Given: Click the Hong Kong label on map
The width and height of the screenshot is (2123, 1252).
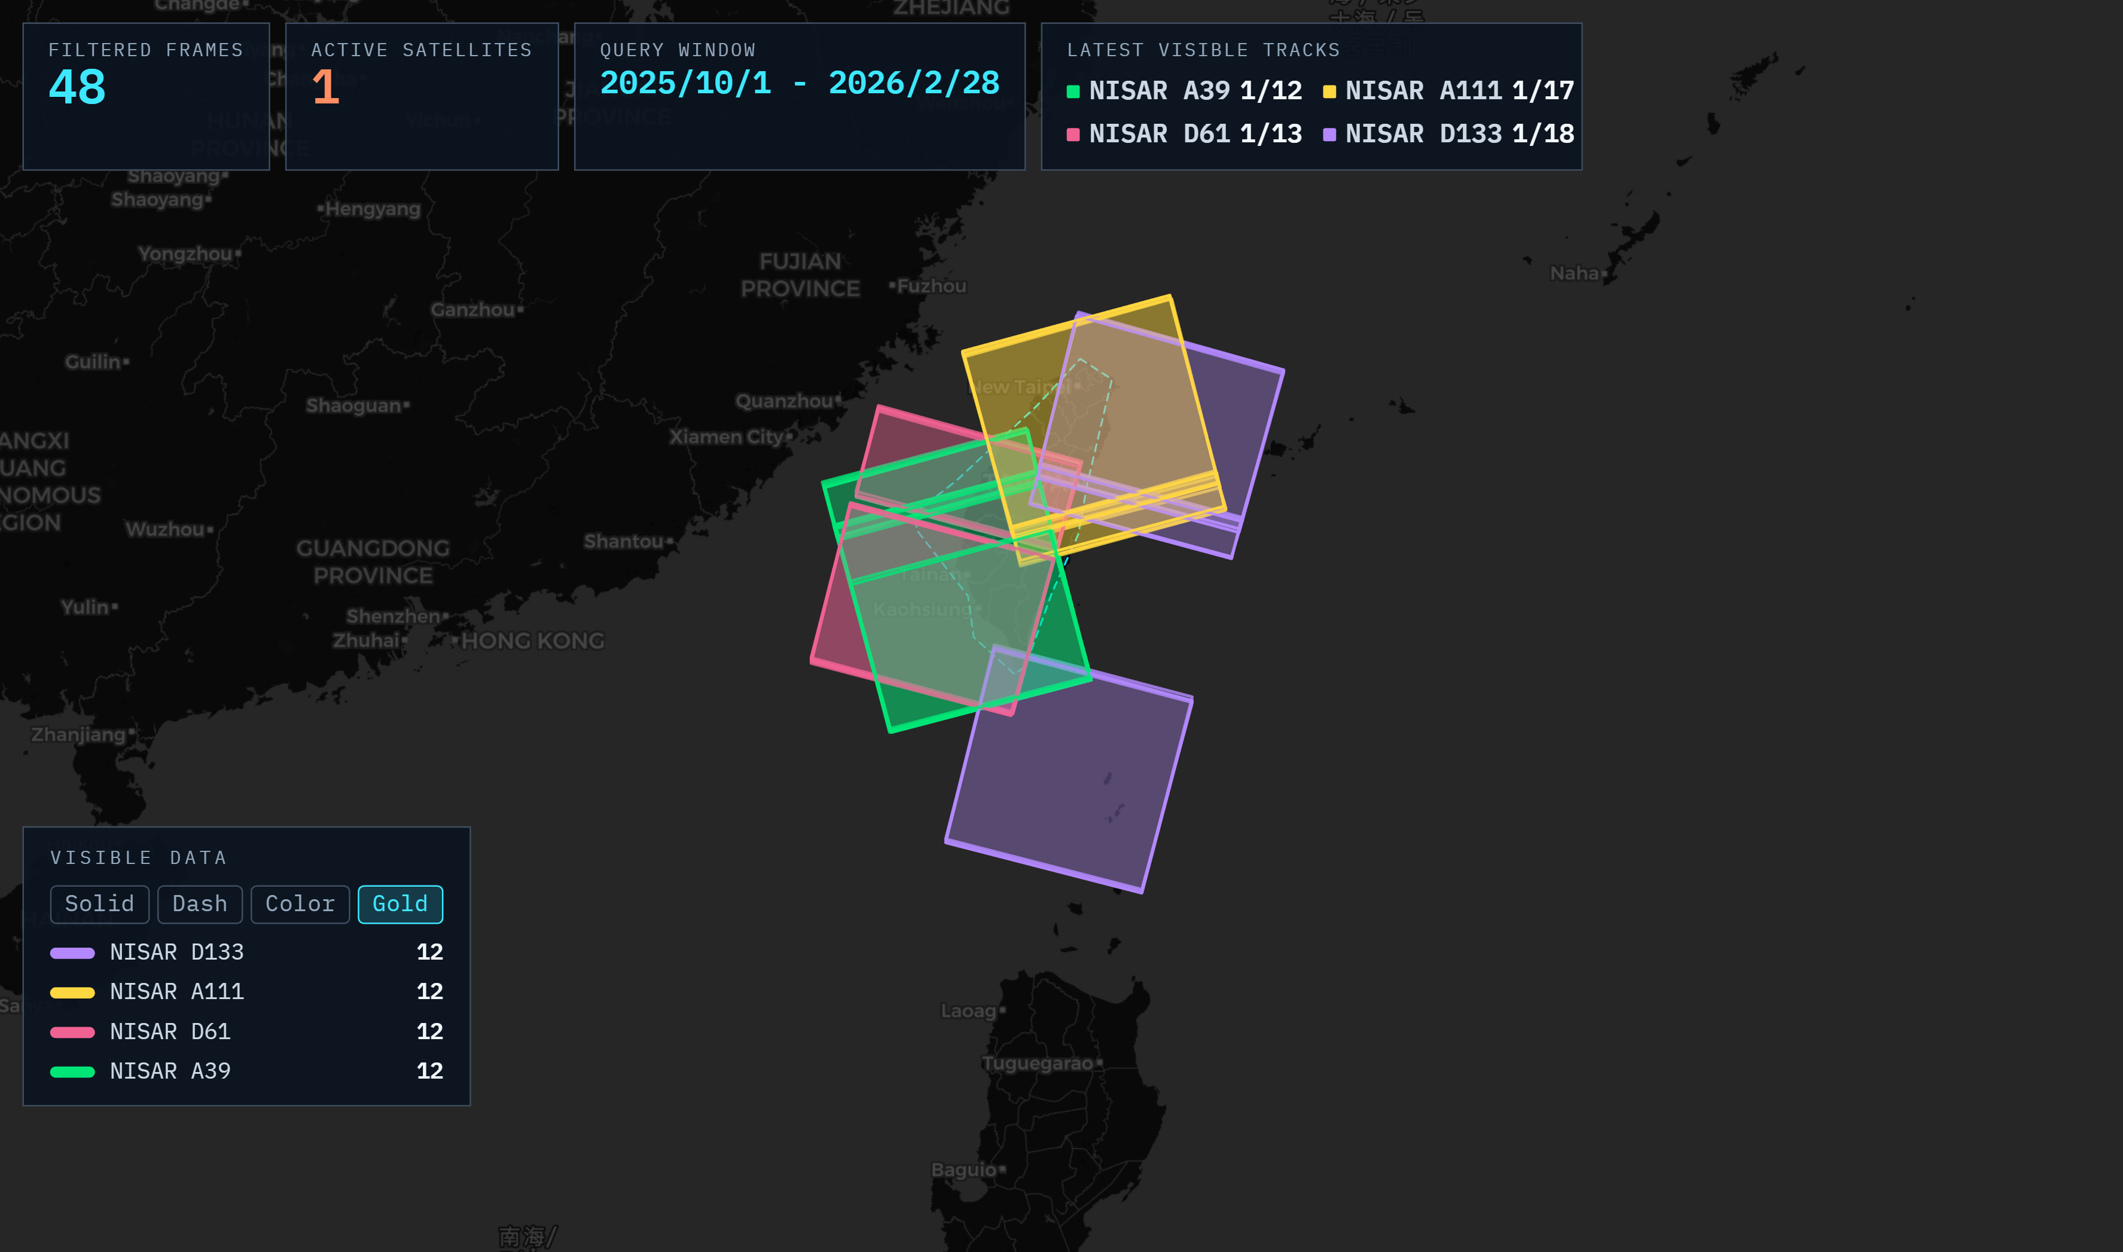Looking at the screenshot, I should (532, 641).
